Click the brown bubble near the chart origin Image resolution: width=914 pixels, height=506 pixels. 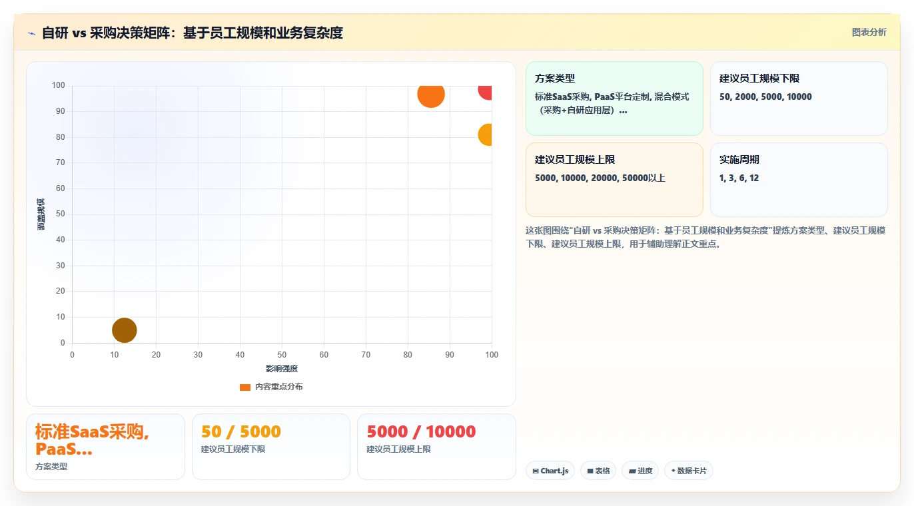point(125,330)
